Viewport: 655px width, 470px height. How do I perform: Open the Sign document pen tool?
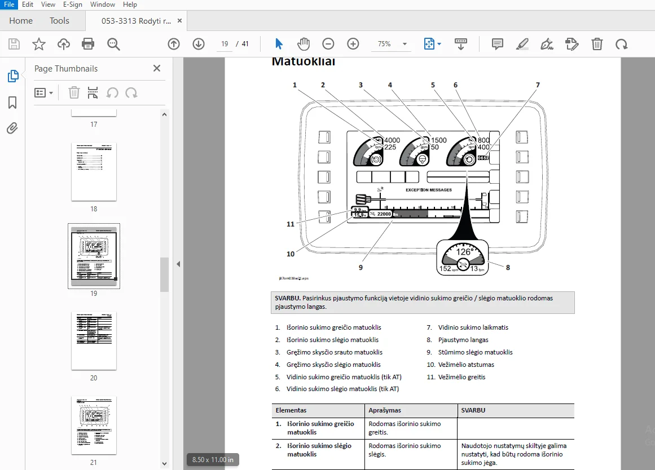[x=547, y=44]
